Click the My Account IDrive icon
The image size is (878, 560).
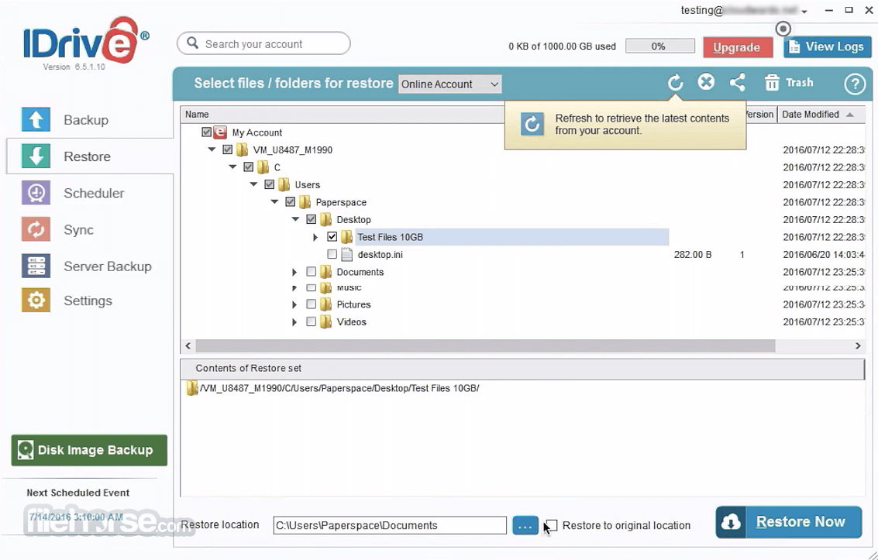(220, 132)
